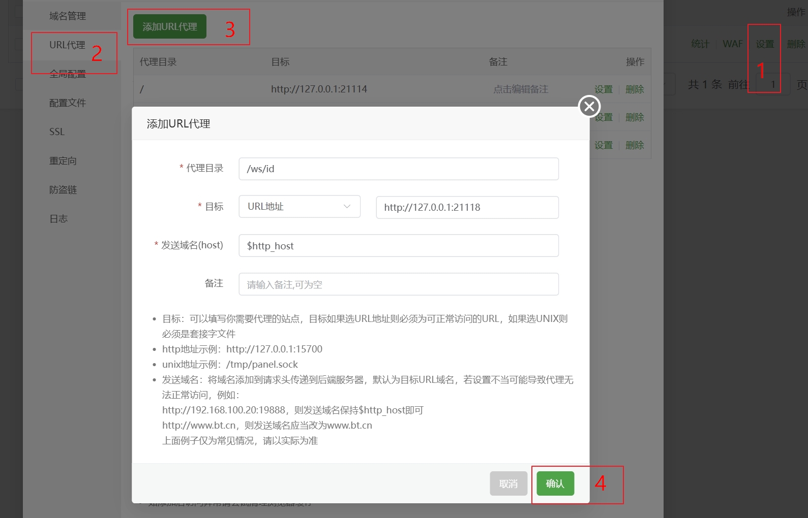
Task: Click the 代理目录 column header
Action: click(x=158, y=62)
